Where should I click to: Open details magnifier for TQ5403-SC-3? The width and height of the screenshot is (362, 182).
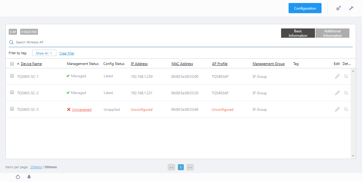pos(346,109)
